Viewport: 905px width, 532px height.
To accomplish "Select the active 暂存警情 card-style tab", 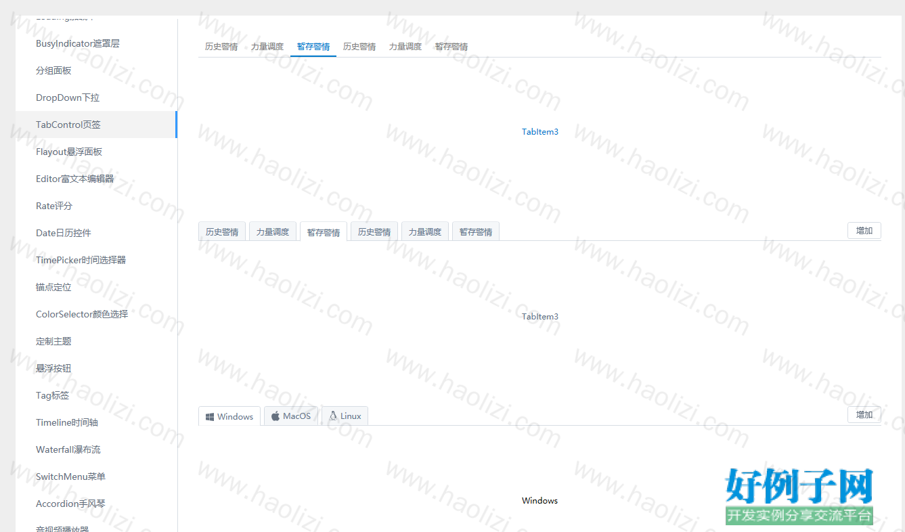I will pyautogui.click(x=324, y=231).
